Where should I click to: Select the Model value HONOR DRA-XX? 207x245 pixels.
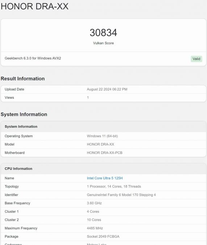[x=100, y=144]
